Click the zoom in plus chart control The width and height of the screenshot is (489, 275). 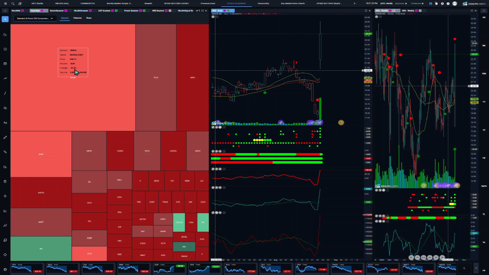430,257
